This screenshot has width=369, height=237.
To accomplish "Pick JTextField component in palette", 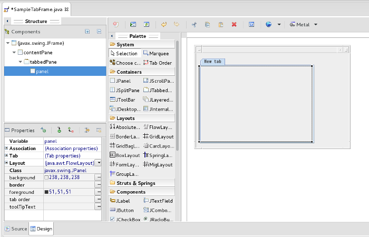I will pyautogui.click(x=158, y=201).
